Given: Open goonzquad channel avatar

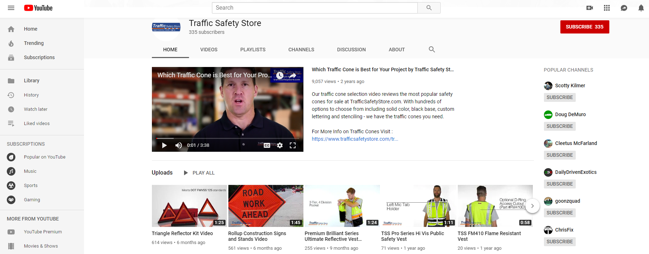Looking at the screenshot, I should point(548,201).
